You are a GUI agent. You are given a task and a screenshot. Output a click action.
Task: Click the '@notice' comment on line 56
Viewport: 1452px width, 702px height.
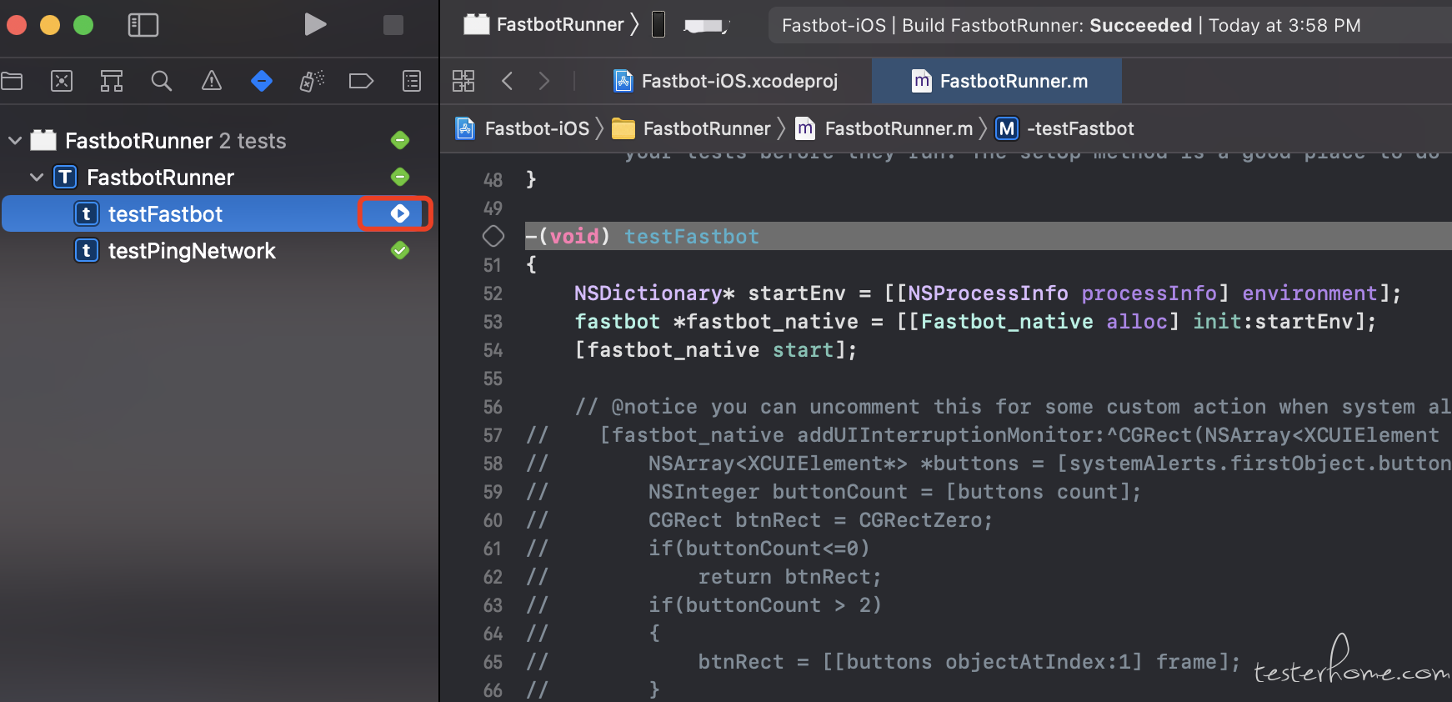pyautogui.click(x=654, y=407)
